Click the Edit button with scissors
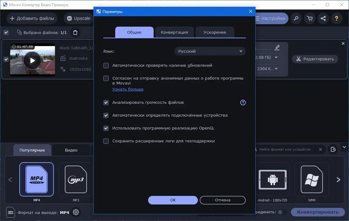The width and height of the screenshot is (349, 221). point(315,59)
